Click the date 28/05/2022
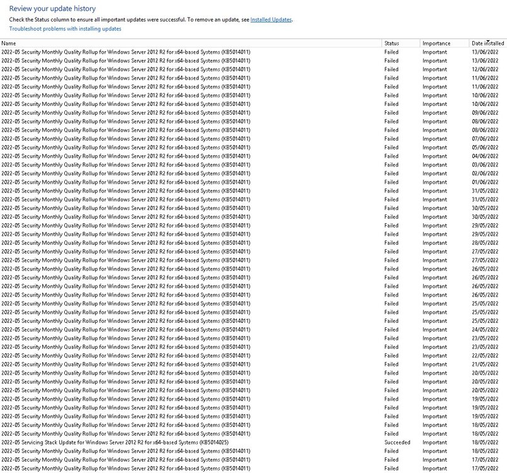Screen dimensions: 507x473 485,243
